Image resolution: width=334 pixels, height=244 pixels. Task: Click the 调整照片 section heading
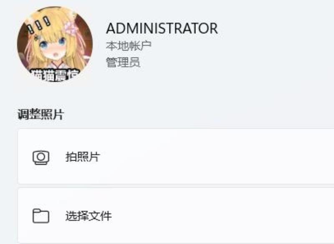coord(40,114)
